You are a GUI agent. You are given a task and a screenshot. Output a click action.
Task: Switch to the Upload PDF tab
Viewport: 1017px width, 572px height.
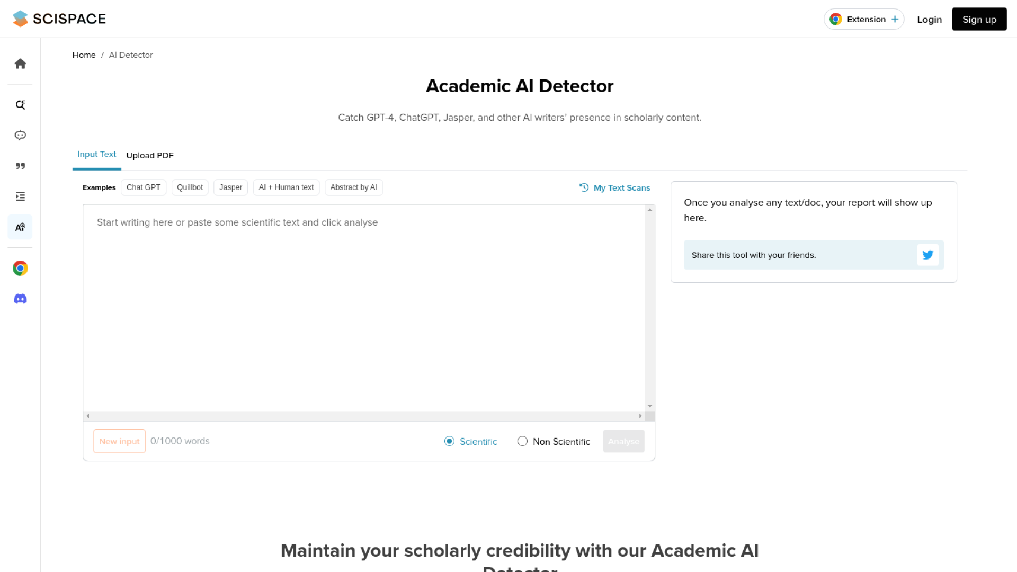tap(150, 155)
